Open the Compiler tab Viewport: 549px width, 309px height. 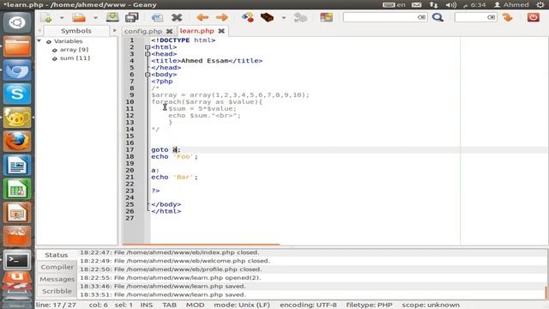point(57,267)
